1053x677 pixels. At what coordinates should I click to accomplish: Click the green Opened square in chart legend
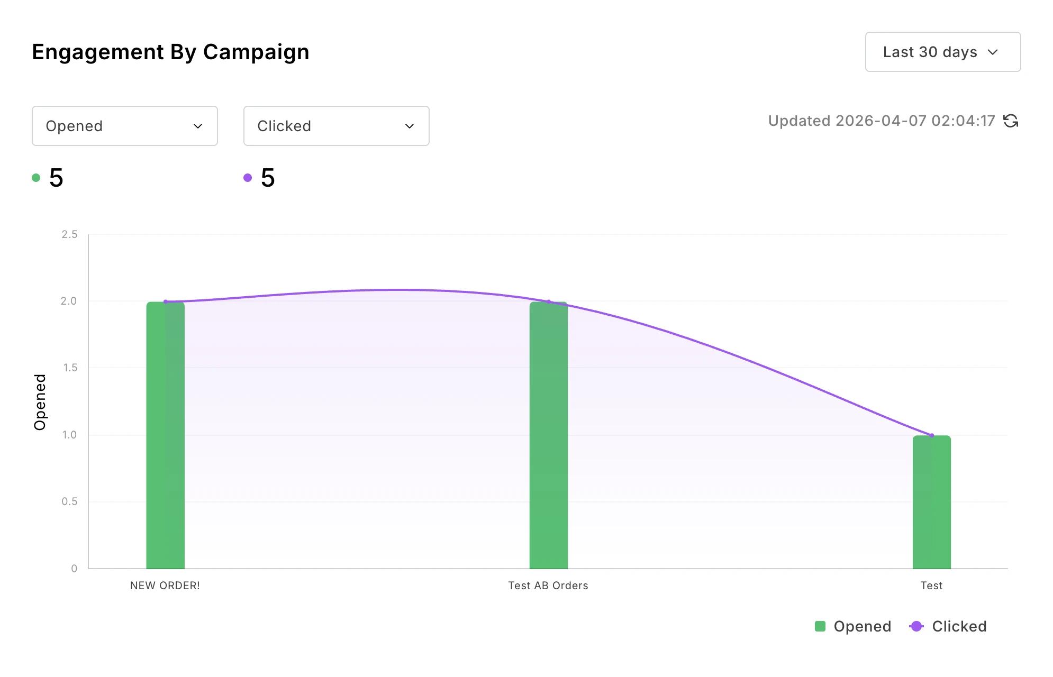click(820, 626)
